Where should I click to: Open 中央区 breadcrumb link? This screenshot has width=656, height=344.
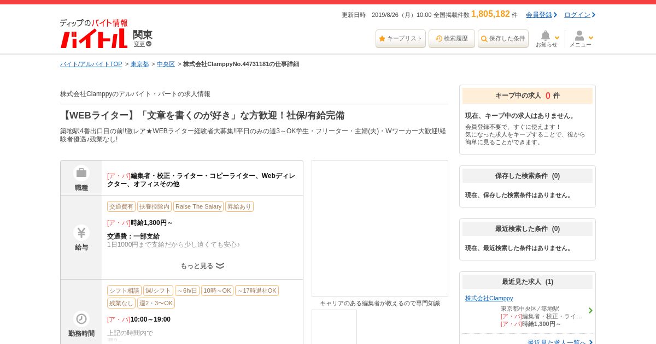(166, 64)
